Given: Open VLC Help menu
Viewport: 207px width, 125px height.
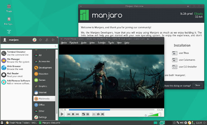Looking at the screenshot, I should [127, 43].
